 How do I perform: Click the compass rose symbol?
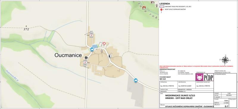(225, 60)
